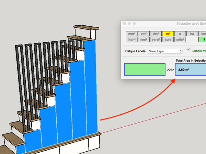The height and width of the screenshot is (154, 206).
Task: Select the yard² unit button
Action: 156,39
